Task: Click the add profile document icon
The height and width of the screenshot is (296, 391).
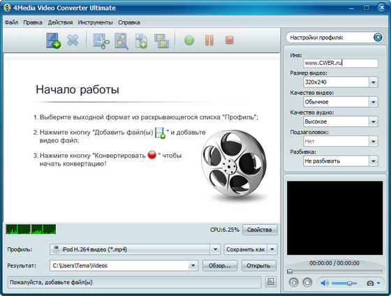Action: tap(141, 41)
